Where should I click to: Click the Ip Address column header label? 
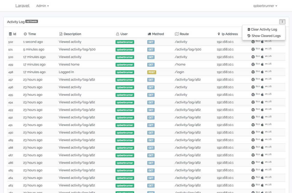coord(230,34)
